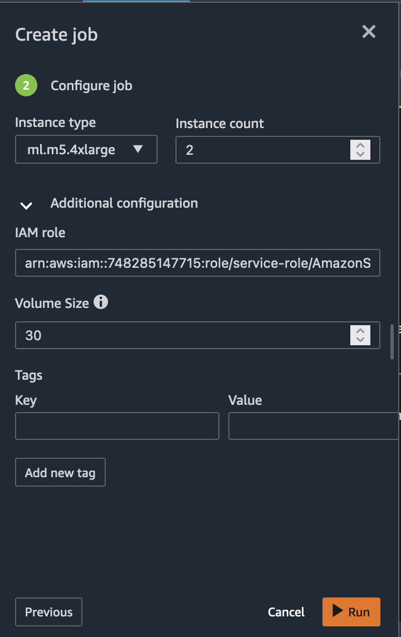
Task: Decrease Volume Size with the down stepper arrow
Action: coord(360,340)
